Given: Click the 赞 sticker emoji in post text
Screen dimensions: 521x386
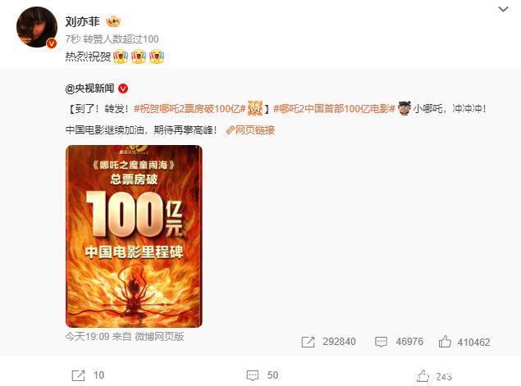Looking at the screenshot, I should 255,108.
